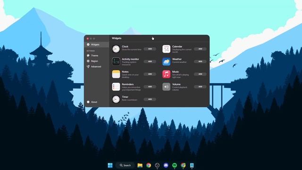The image size is (302, 170).
Task: Click the 'Volume' title text
Action: click(x=176, y=85)
